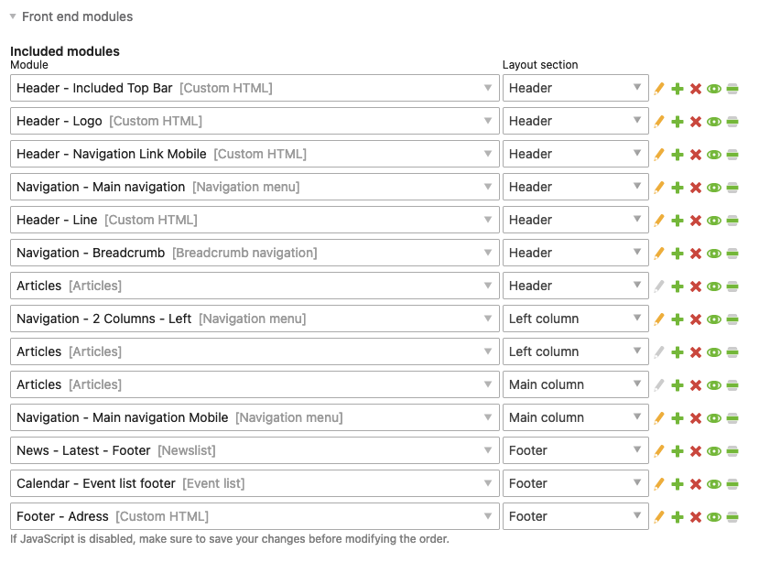Edit the Header - Logo module with pencil icon
The width and height of the screenshot is (759, 562).
[x=659, y=122]
